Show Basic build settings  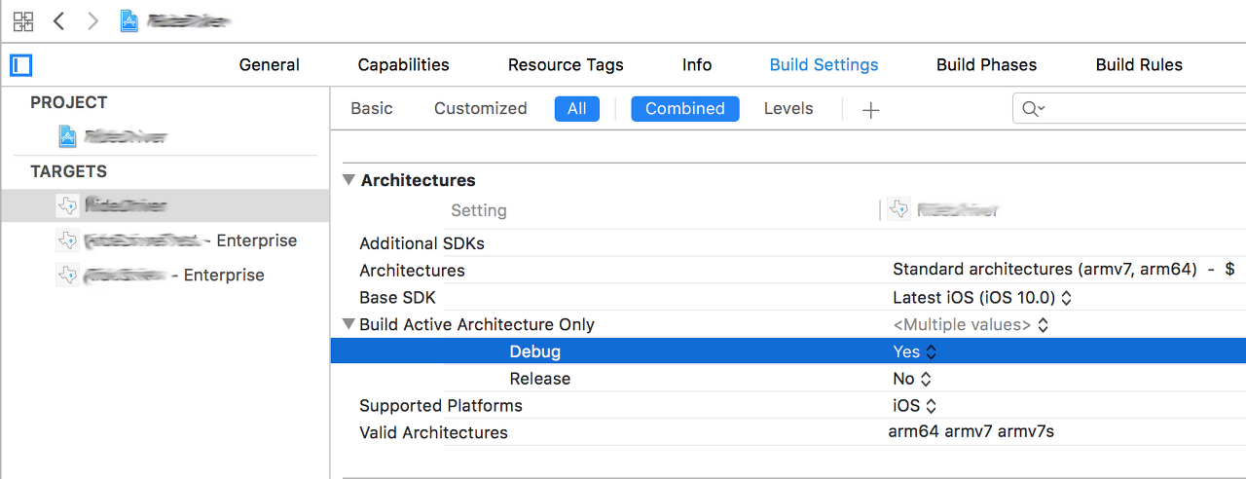[372, 109]
